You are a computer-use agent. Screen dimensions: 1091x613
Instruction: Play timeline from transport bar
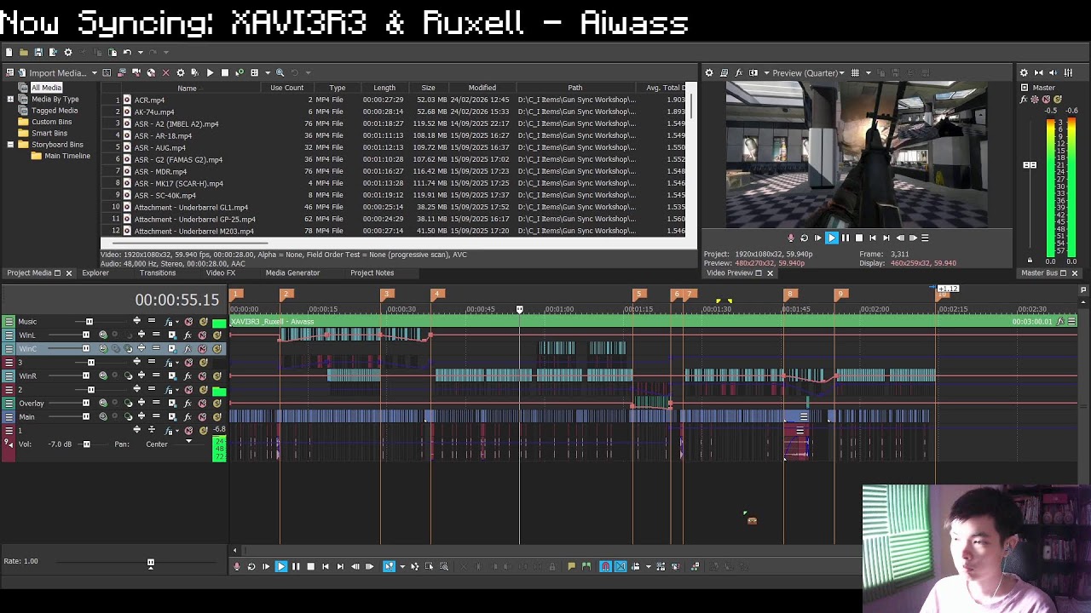coord(280,566)
